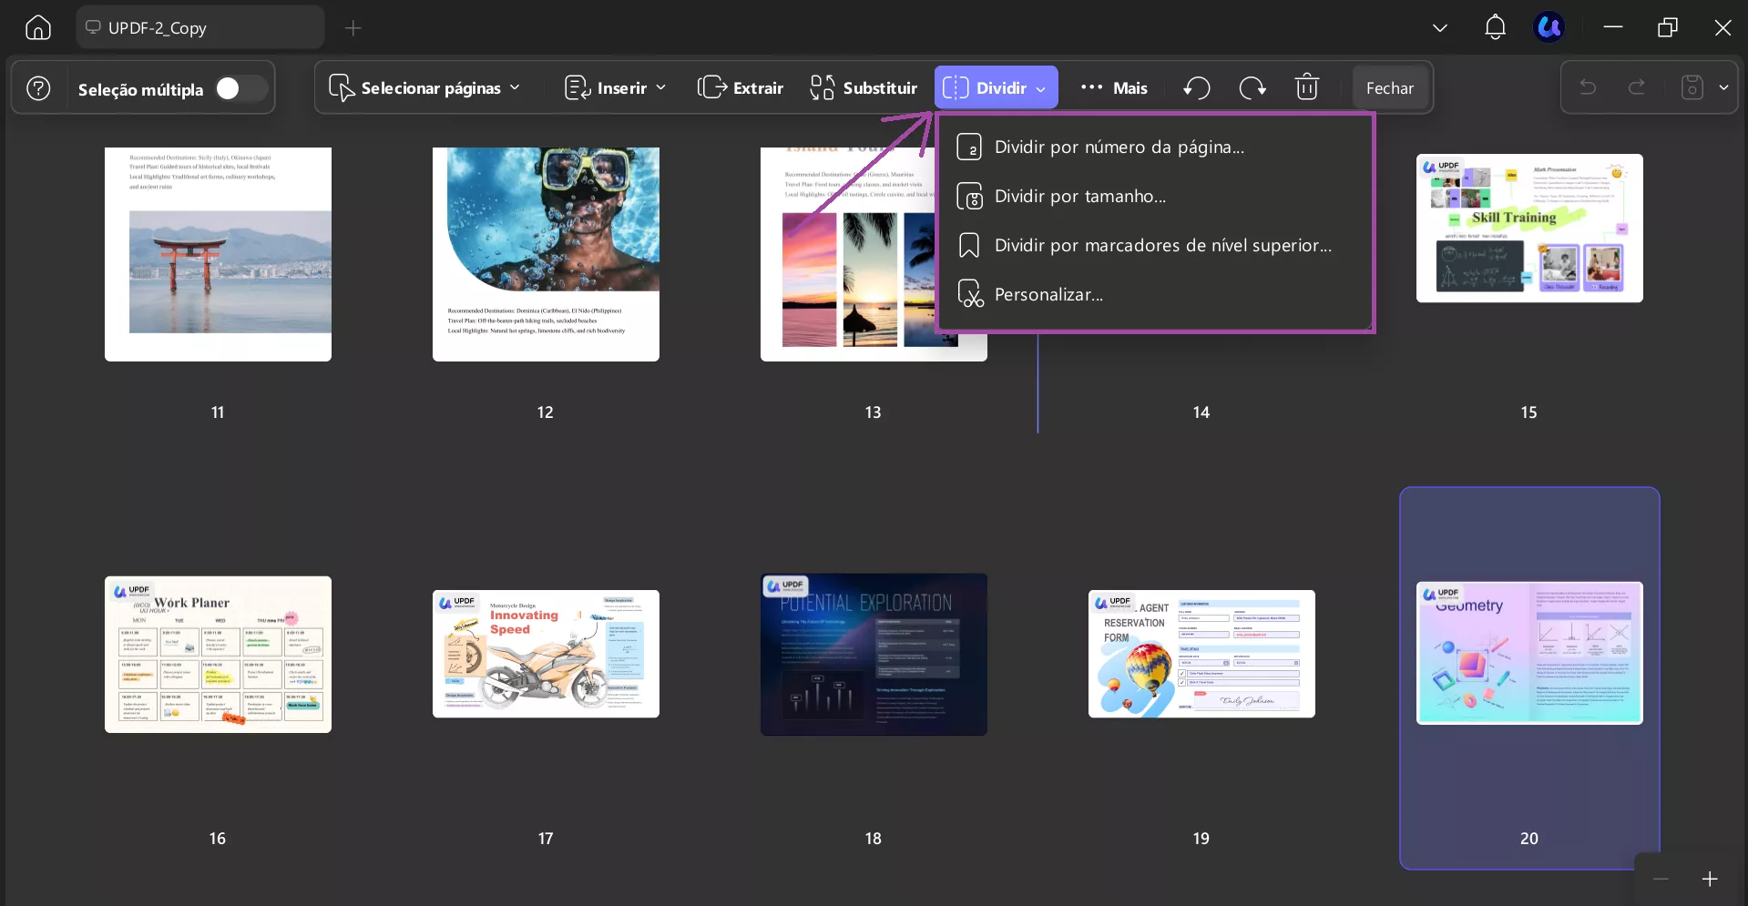Click the Substituir button label
Screen dimensions: 1748x906
pos(880,88)
